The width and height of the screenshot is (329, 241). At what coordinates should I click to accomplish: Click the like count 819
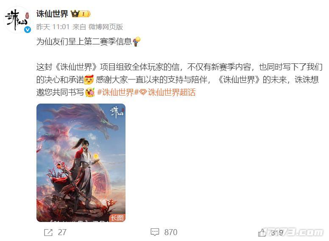(277, 233)
